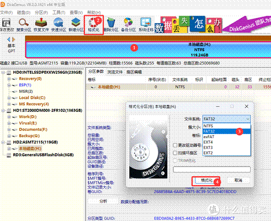This screenshot has width=271, height=221.
Task: Open the 磁盘 (Disk) menu
Action: [x=23, y=12]
